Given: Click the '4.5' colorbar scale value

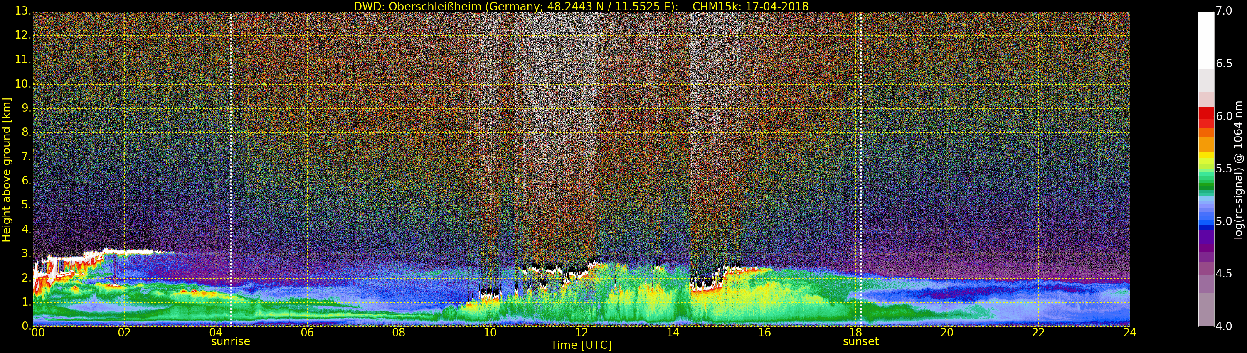Looking at the screenshot, I should point(1224,274).
